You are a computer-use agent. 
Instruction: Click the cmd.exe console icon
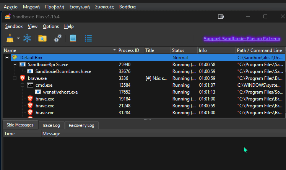30,85
